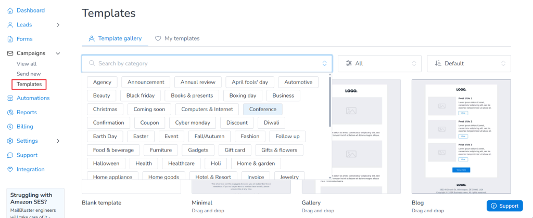This screenshot has height=218, width=533.
Task: Click the Settings gear icon
Action: (x=10, y=141)
